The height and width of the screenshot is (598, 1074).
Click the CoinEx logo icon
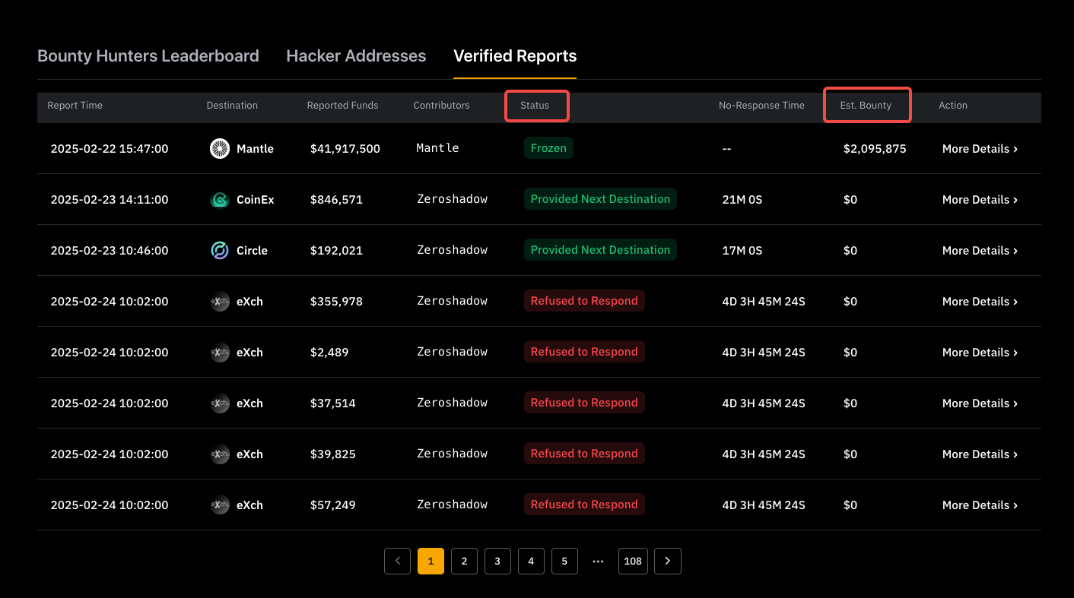pyautogui.click(x=220, y=200)
